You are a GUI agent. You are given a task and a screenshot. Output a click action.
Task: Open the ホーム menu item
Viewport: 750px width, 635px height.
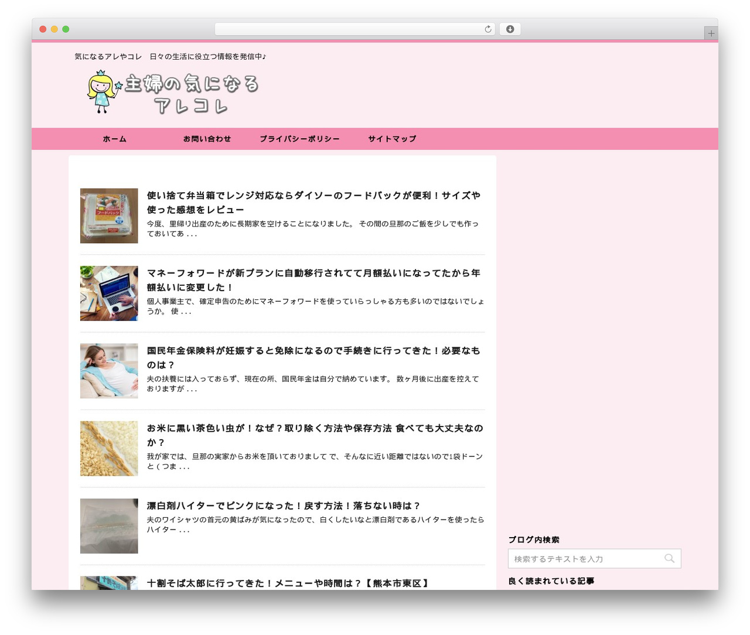coord(114,139)
